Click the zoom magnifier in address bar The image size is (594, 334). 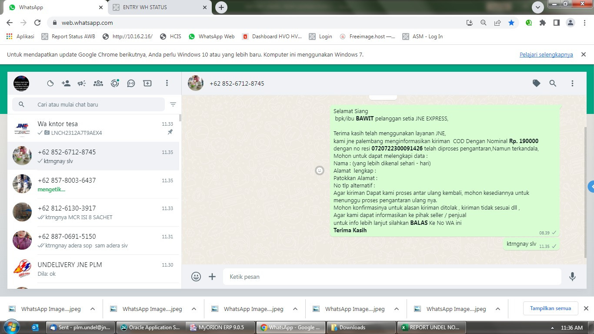tap(484, 23)
